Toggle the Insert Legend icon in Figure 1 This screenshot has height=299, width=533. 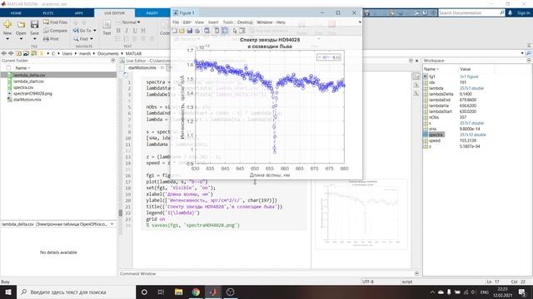pyautogui.click(x=225, y=31)
